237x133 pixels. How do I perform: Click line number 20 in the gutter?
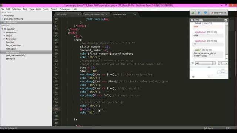[56, 54]
